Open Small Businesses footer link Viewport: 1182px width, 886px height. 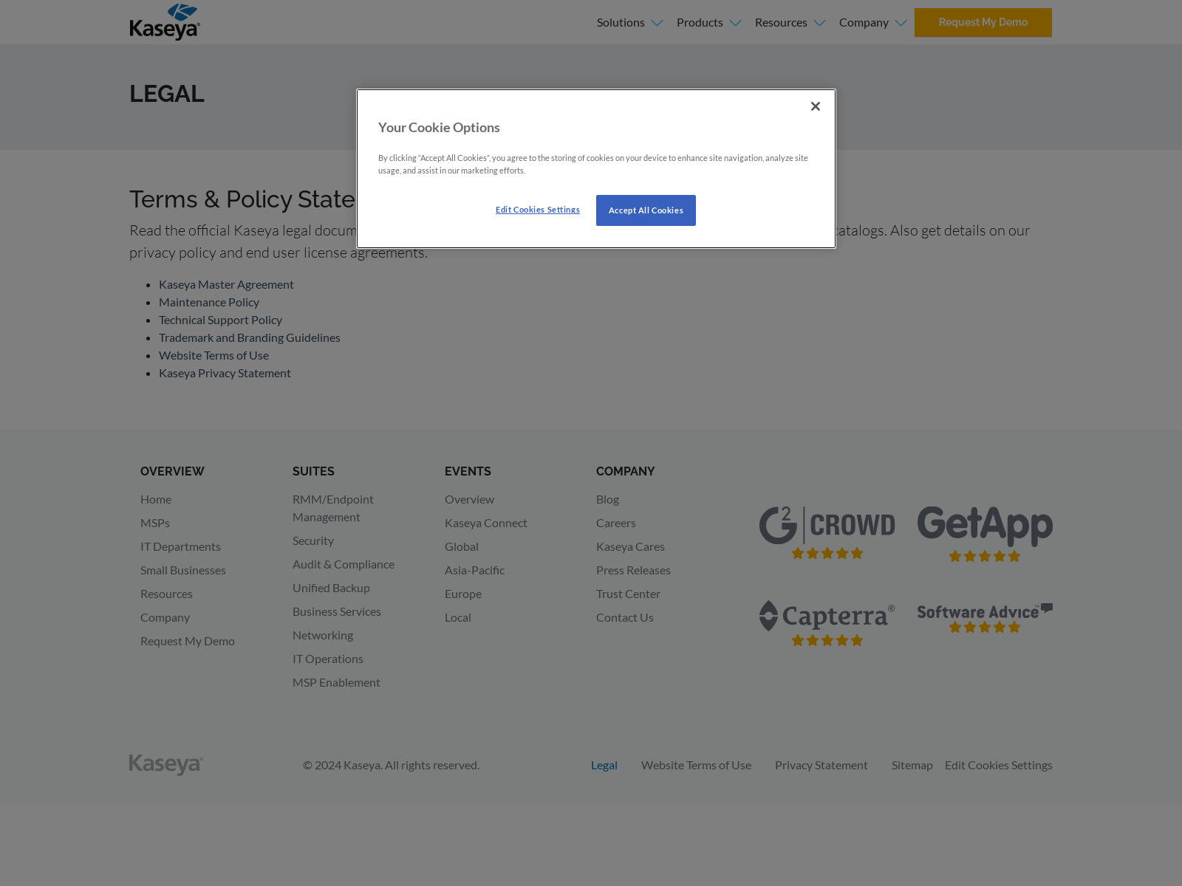[x=183, y=570]
